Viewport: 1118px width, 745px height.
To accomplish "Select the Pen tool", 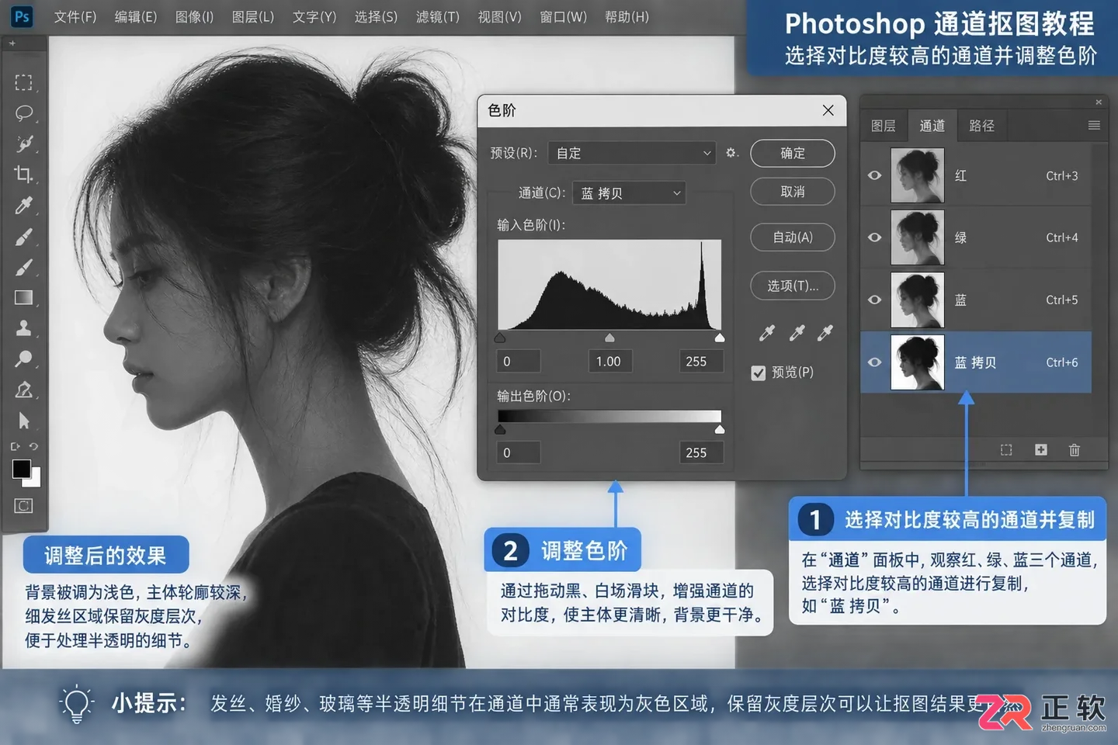I will point(24,390).
